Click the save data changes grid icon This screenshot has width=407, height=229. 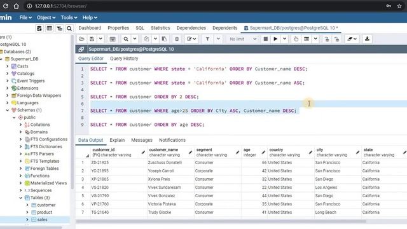click(113, 39)
